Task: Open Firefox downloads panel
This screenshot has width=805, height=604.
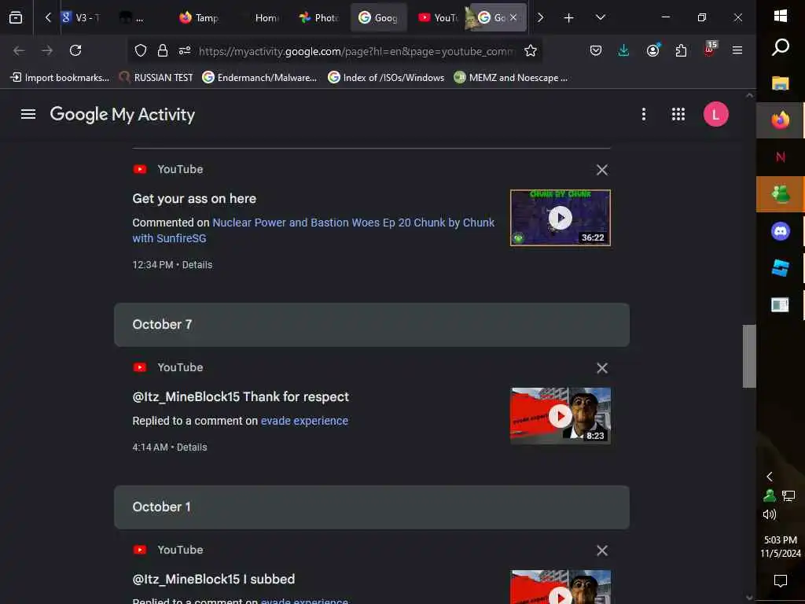Action: tap(623, 50)
